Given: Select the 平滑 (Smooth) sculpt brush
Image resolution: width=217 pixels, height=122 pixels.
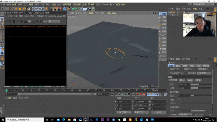Looking at the screenshot, I should 163,21.
